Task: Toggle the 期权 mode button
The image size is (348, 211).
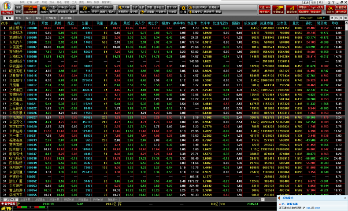Action: 313,3
